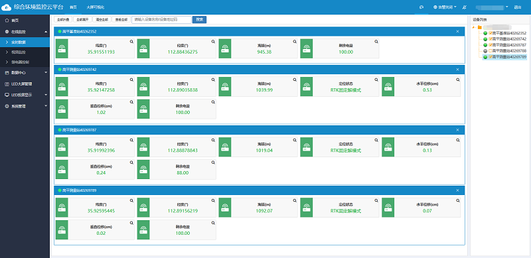Open magnifier on latitude card 35.92595445

(131, 200)
